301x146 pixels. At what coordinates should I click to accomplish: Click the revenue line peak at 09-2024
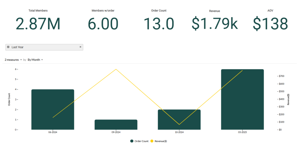116,69
